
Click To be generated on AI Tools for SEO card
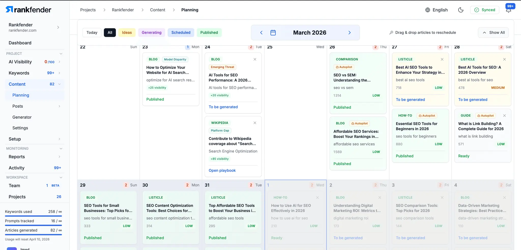pyautogui.click(x=223, y=107)
